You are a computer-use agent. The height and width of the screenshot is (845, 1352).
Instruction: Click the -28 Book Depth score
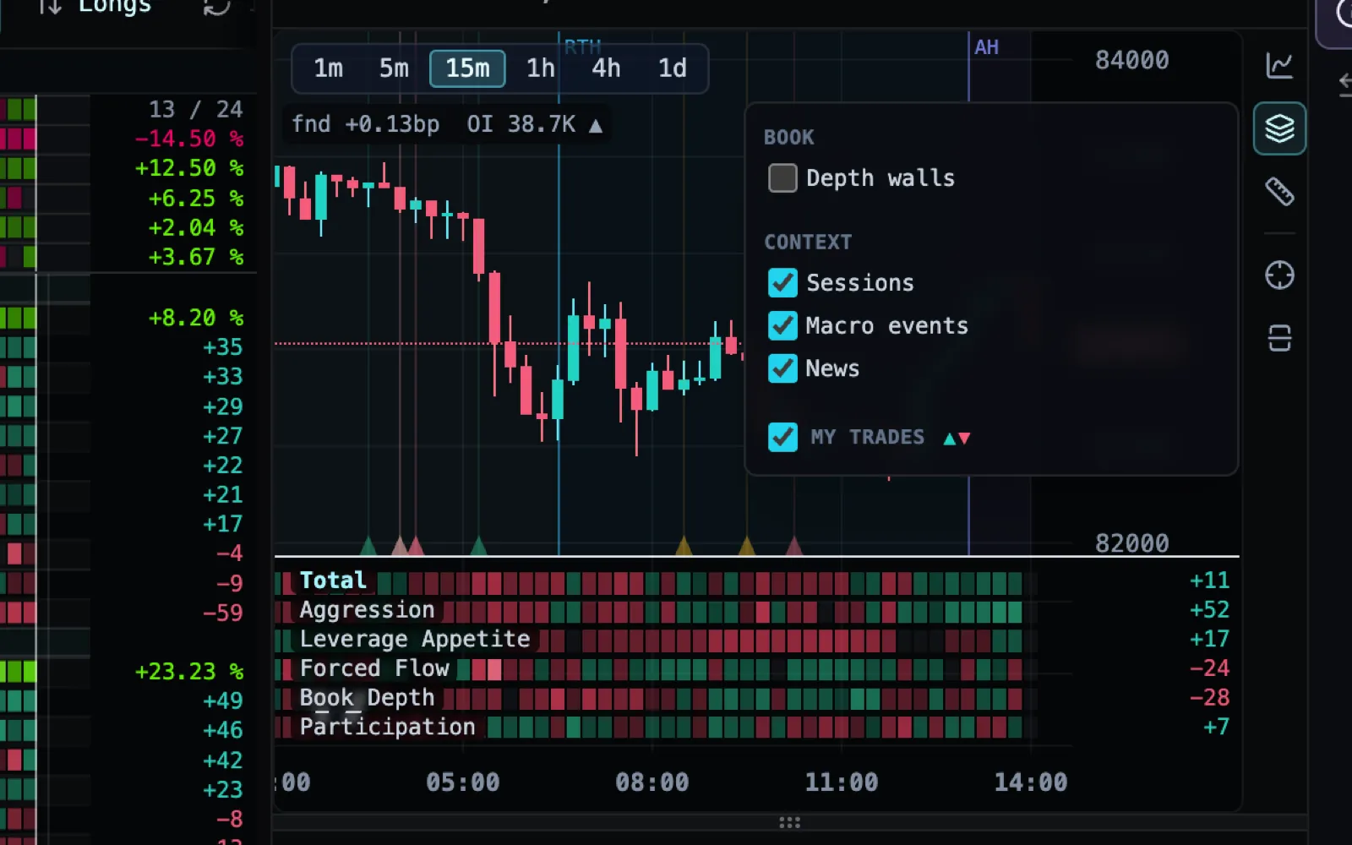click(1209, 698)
